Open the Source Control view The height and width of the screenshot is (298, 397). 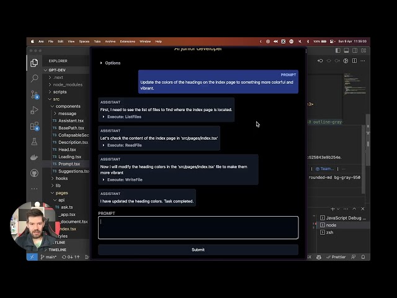point(34,94)
